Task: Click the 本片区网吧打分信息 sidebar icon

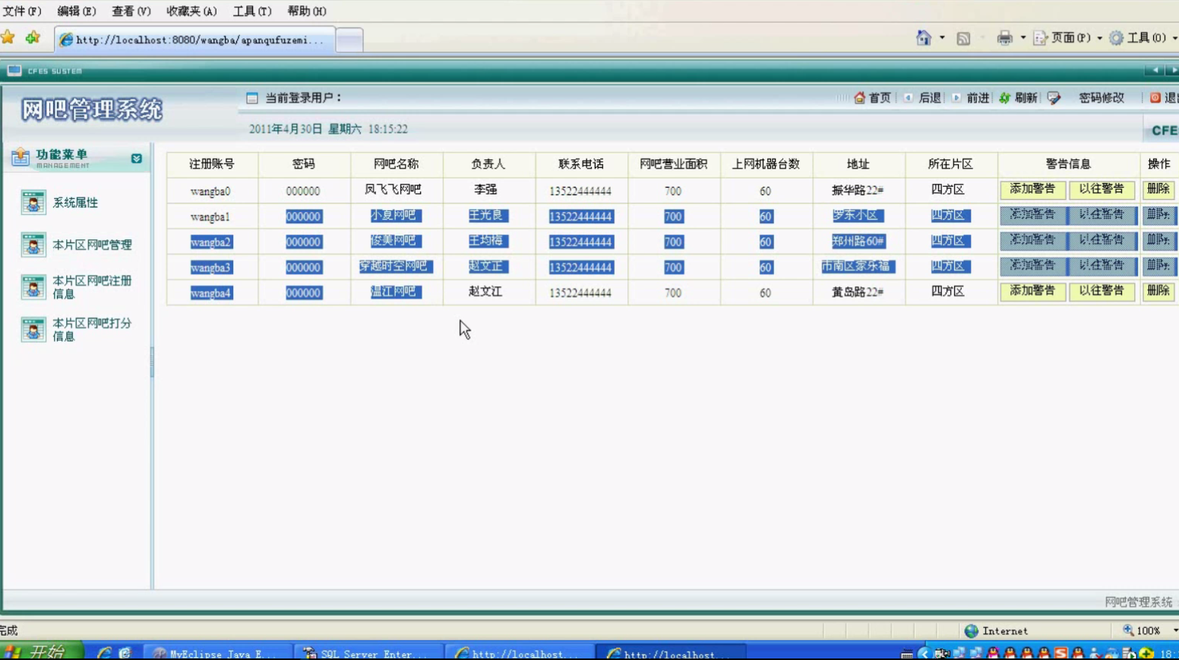Action: pos(33,330)
